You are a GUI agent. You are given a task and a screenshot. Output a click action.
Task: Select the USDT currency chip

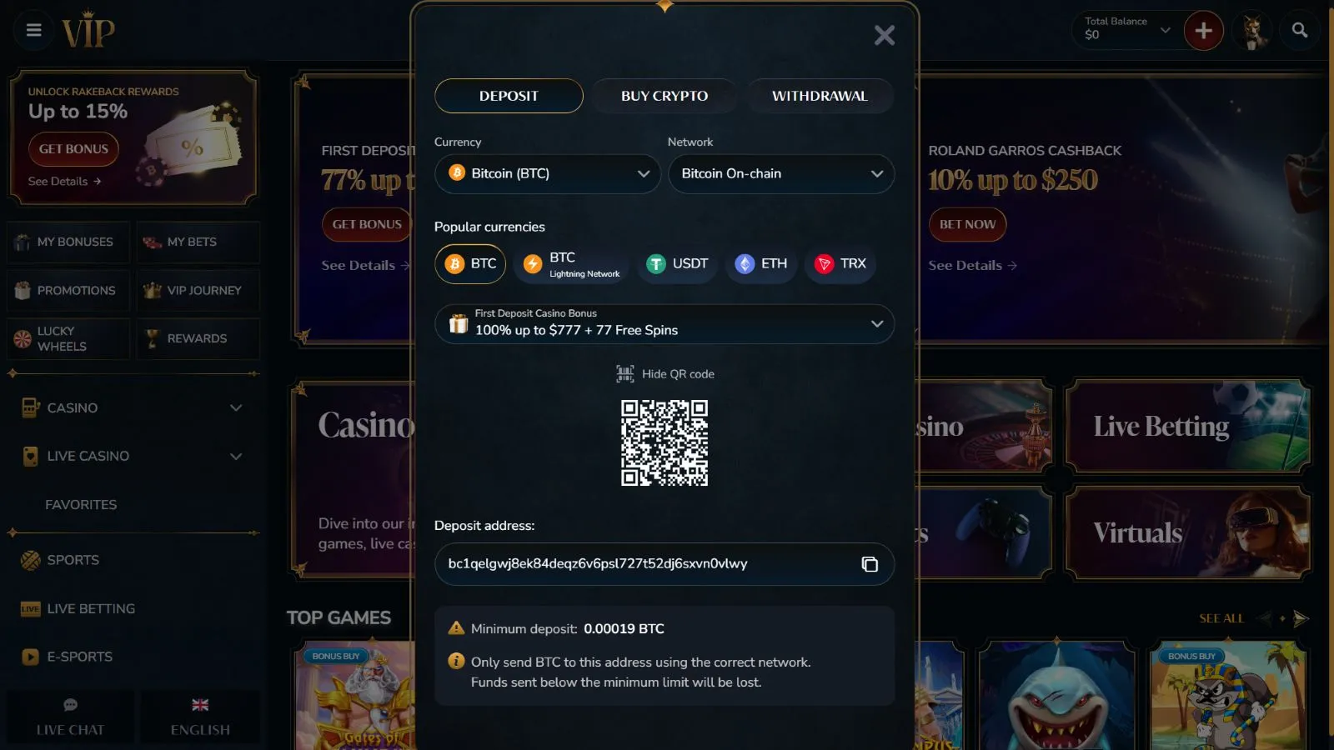click(x=678, y=264)
